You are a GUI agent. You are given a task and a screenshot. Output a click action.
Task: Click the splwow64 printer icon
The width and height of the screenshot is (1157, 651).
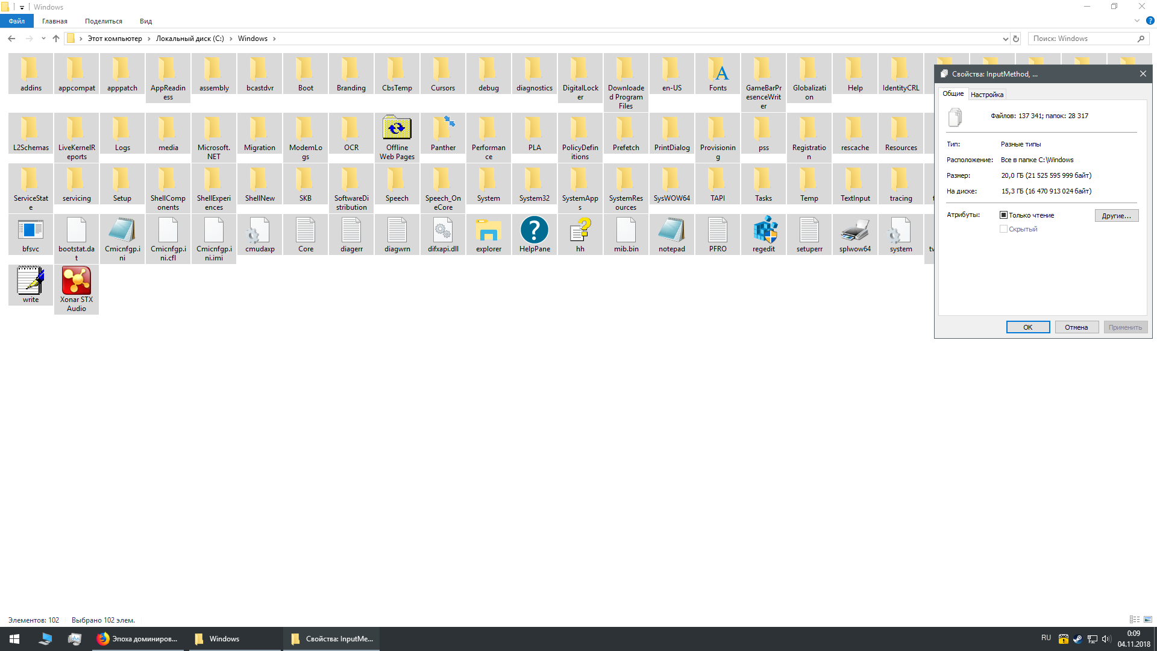pyautogui.click(x=855, y=231)
